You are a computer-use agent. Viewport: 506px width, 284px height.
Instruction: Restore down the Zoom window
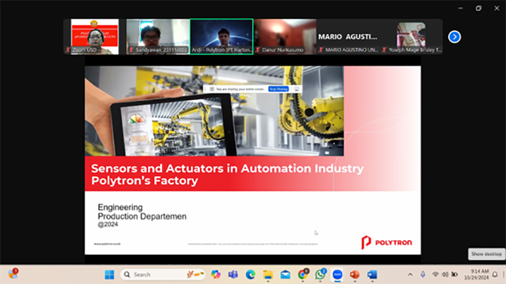[479, 8]
